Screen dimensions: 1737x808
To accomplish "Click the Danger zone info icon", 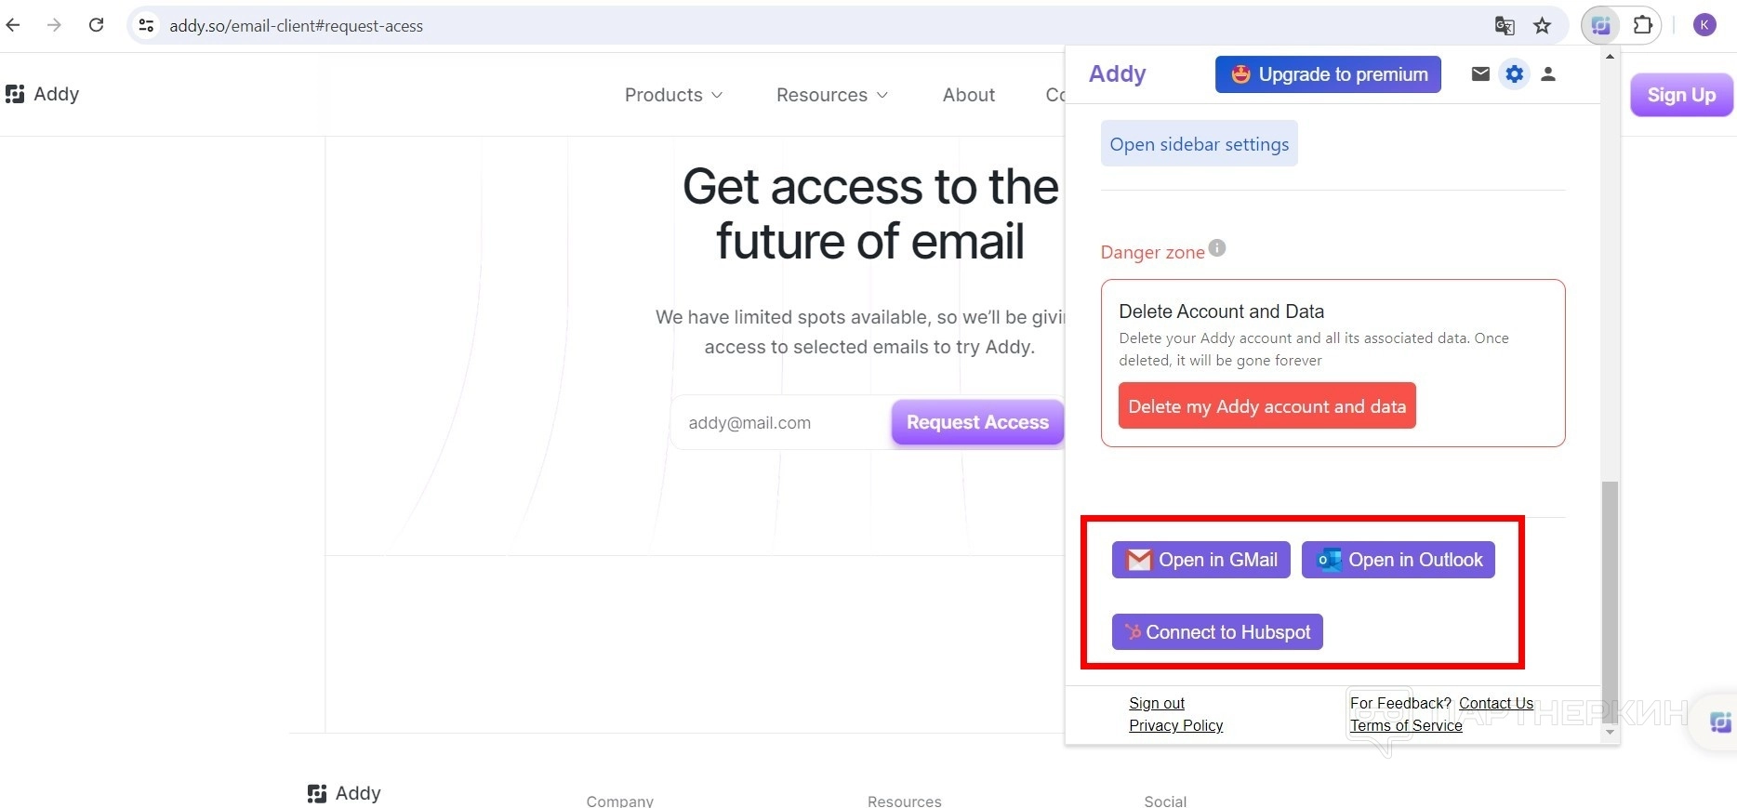I will (x=1217, y=248).
